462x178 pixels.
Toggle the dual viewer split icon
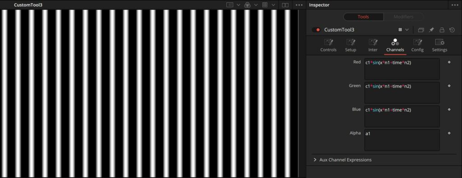point(285,4)
